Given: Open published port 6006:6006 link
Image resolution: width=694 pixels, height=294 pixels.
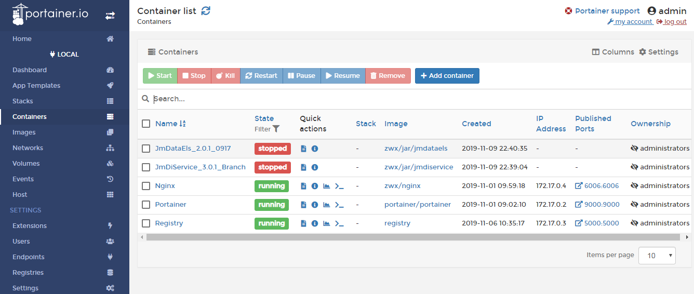Looking at the screenshot, I should coord(597,186).
